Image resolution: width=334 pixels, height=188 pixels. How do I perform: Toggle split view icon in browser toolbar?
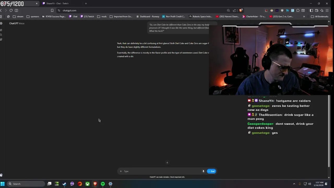[x=16, y=10]
